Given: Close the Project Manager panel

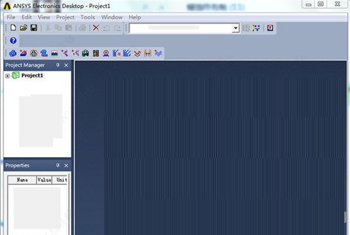Looking at the screenshot, I should click(x=66, y=65).
